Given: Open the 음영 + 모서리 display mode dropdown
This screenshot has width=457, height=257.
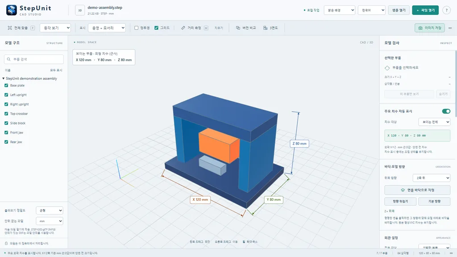Looking at the screenshot, I should (x=107, y=28).
